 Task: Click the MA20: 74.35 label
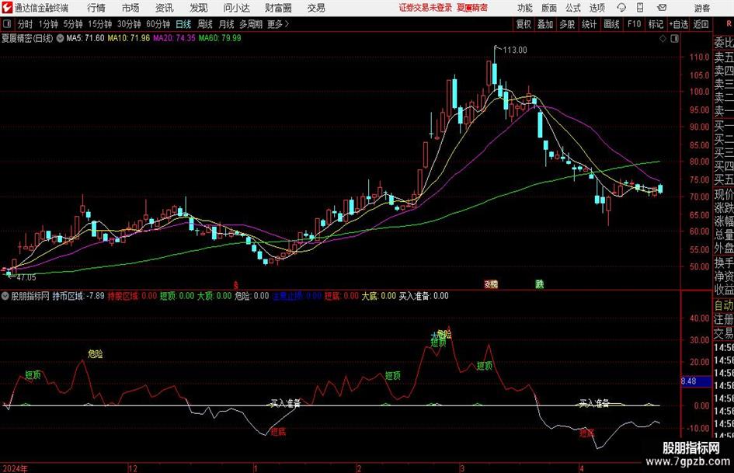tap(174, 38)
